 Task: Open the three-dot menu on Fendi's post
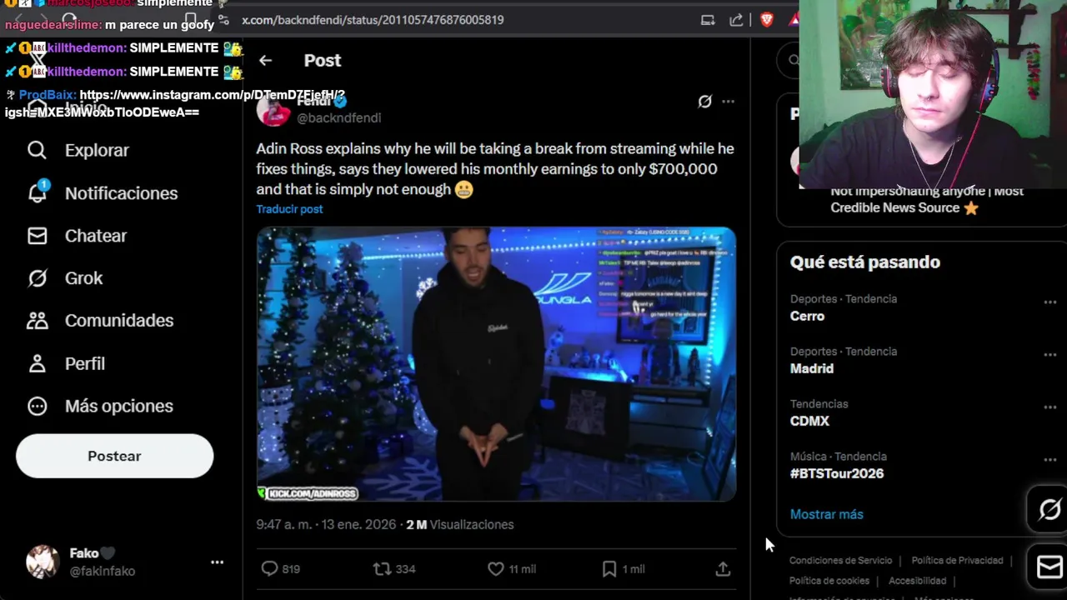tap(729, 102)
